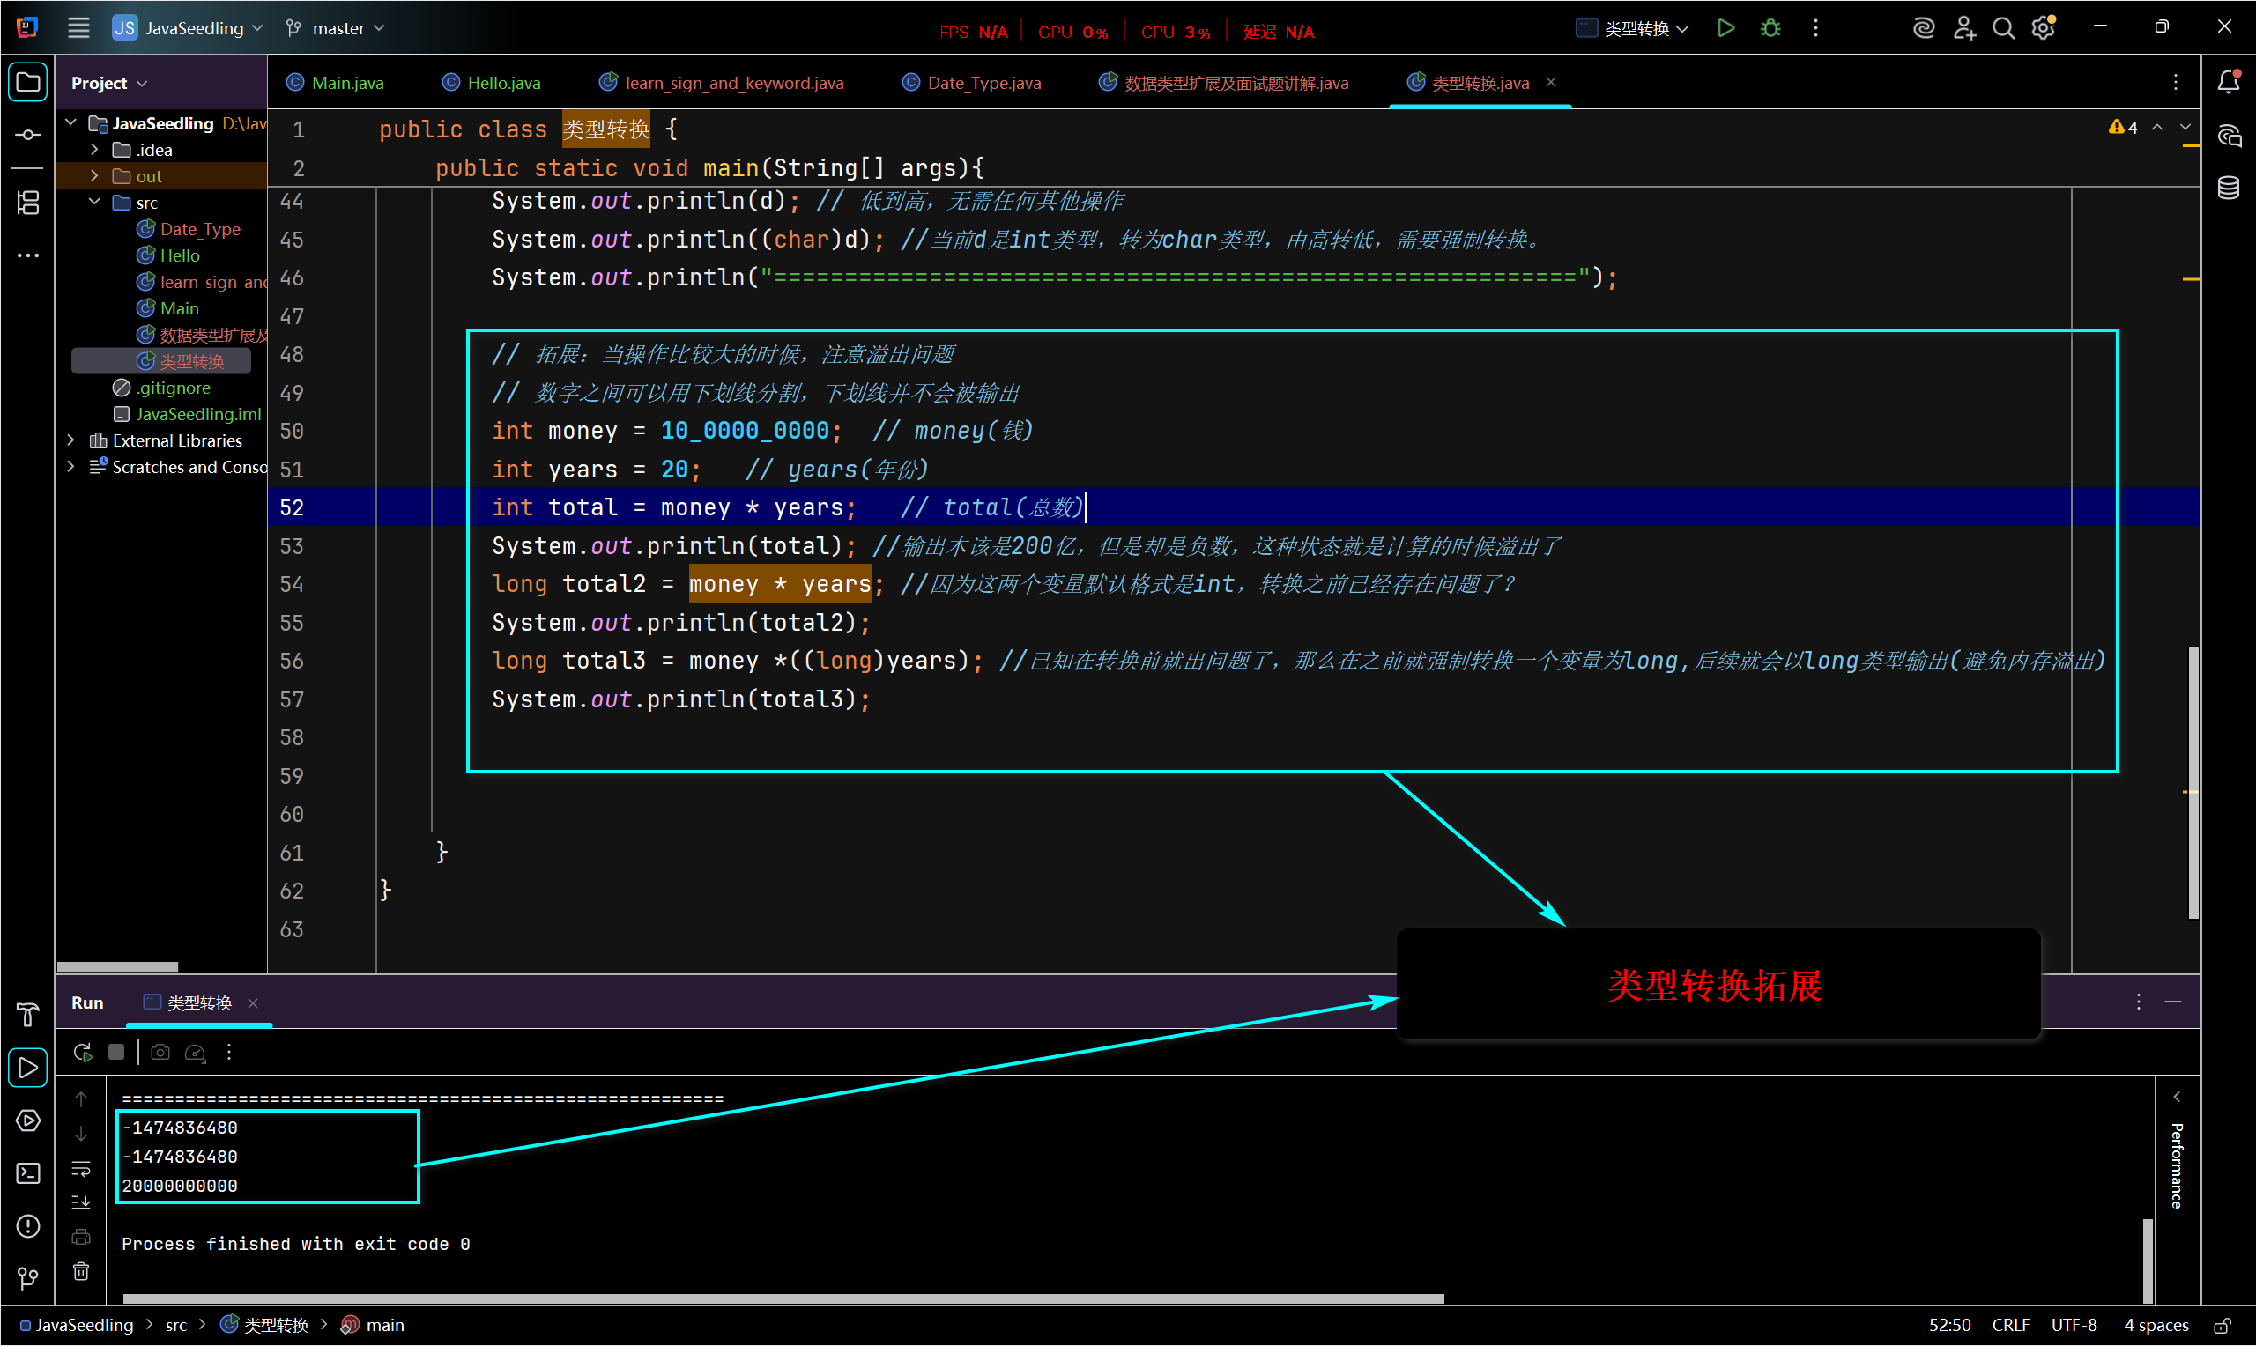The height and width of the screenshot is (1346, 2256).
Task: Click the editor vertical scrollbar
Action: click(2193, 783)
